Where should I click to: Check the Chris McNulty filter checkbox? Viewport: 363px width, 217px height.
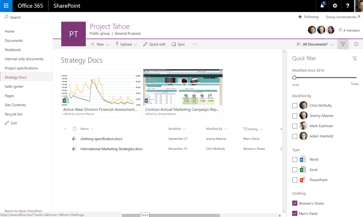[x=294, y=106]
